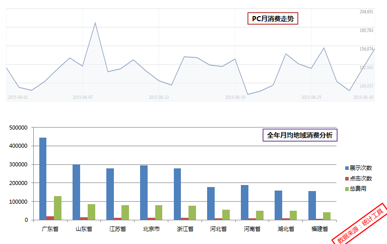Click the green 总费用 legend swatch
387x244 pixels.
[x=346, y=189]
